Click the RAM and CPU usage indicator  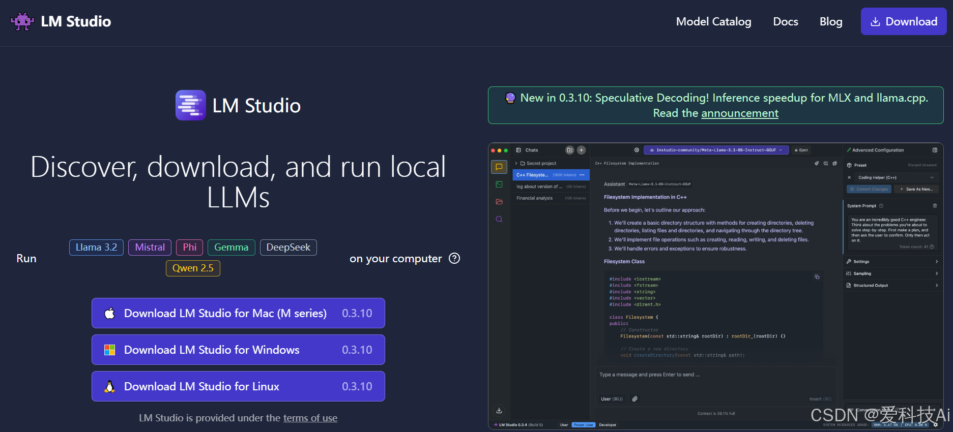click(x=901, y=425)
